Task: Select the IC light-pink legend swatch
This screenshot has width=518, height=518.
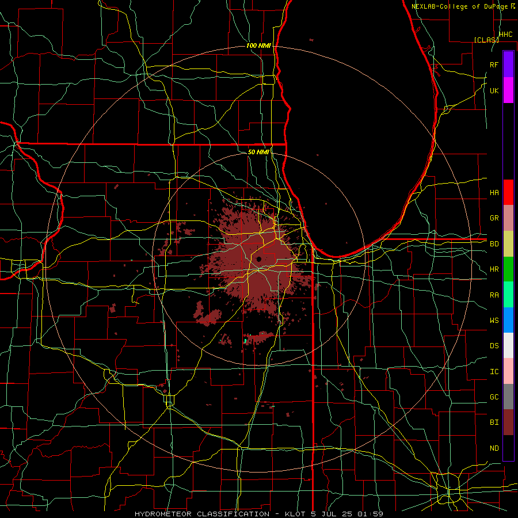Action: (x=508, y=371)
